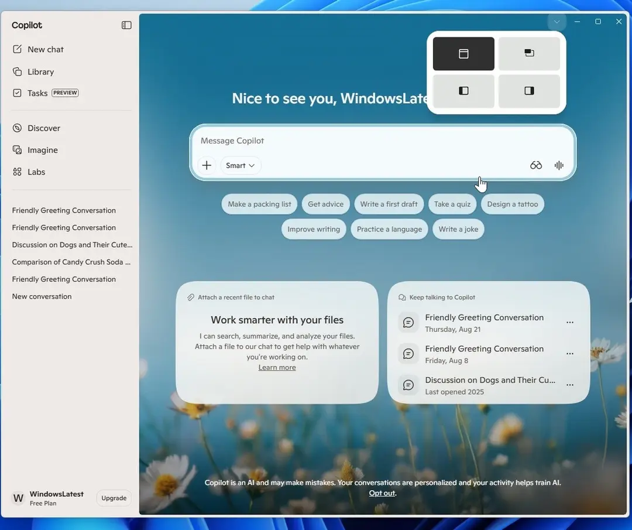Activate the glasses Vision icon

[x=535, y=165]
